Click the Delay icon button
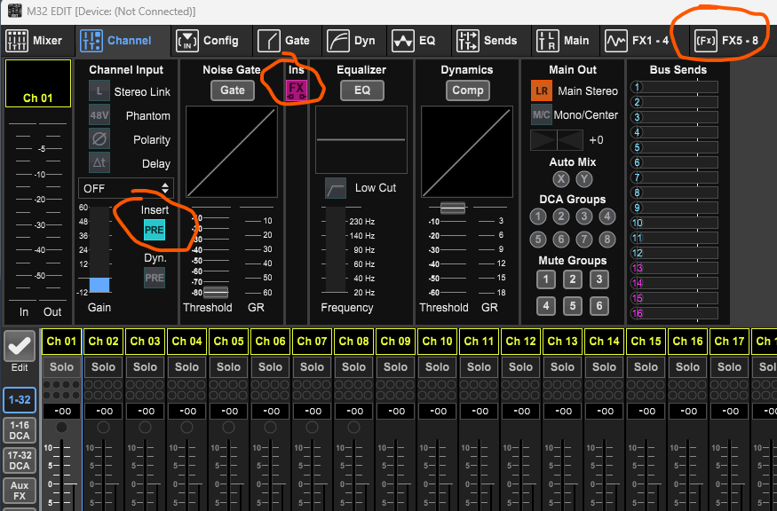Image resolution: width=777 pixels, height=511 pixels. click(99, 163)
